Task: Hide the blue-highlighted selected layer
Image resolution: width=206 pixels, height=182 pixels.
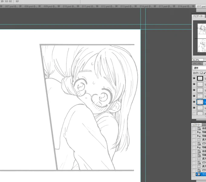Action: pos(194,102)
